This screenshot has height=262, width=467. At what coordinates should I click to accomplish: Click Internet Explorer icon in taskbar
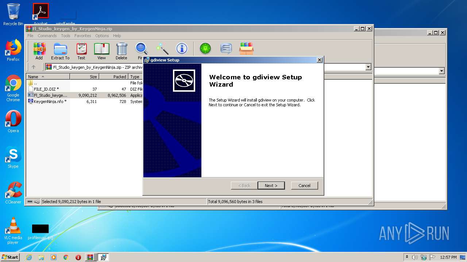(x=29, y=257)
